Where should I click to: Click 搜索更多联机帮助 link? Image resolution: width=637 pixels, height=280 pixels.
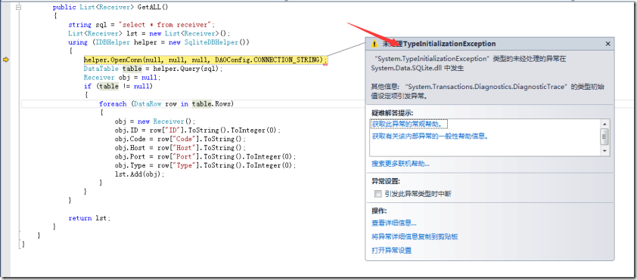tap(400, 164)
